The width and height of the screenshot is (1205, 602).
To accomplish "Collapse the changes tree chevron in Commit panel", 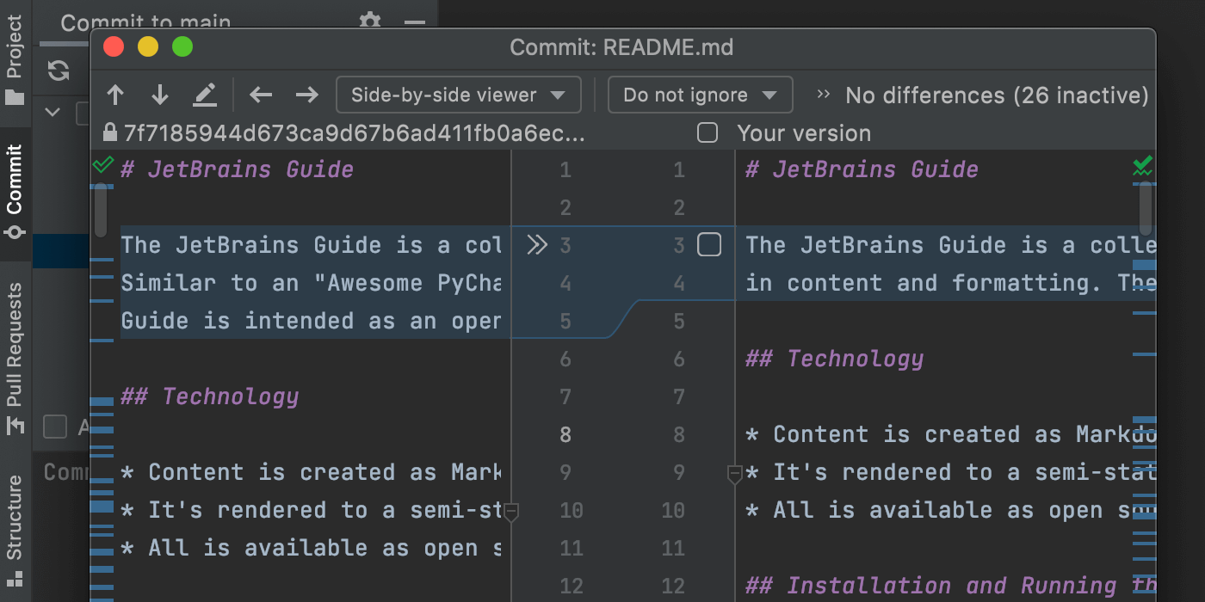I will tap(52, 112).
